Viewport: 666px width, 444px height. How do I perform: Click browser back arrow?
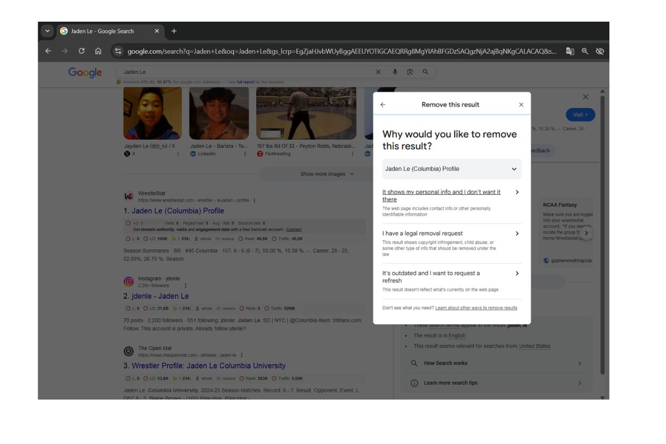[48, 51]
